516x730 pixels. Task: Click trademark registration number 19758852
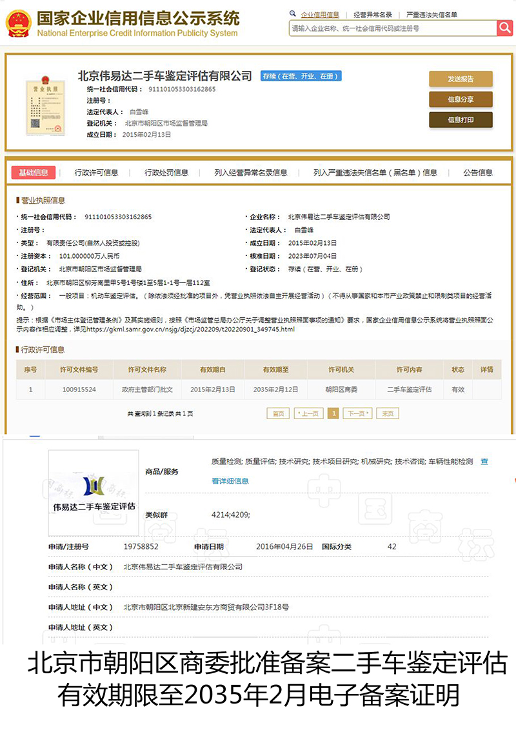pos(141,547)
